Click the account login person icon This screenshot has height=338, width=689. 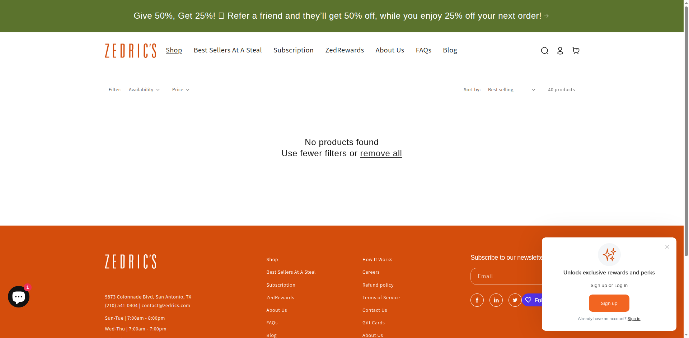560,51
